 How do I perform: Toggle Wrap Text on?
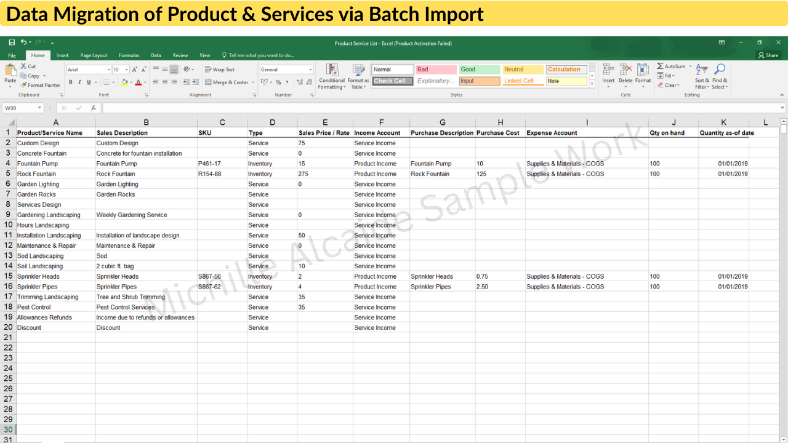(x=220, y=70)
